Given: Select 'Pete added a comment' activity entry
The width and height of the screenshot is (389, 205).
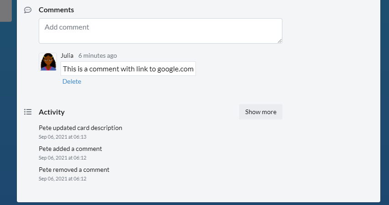Looking at the screenshot, I should tap(70, 149).
